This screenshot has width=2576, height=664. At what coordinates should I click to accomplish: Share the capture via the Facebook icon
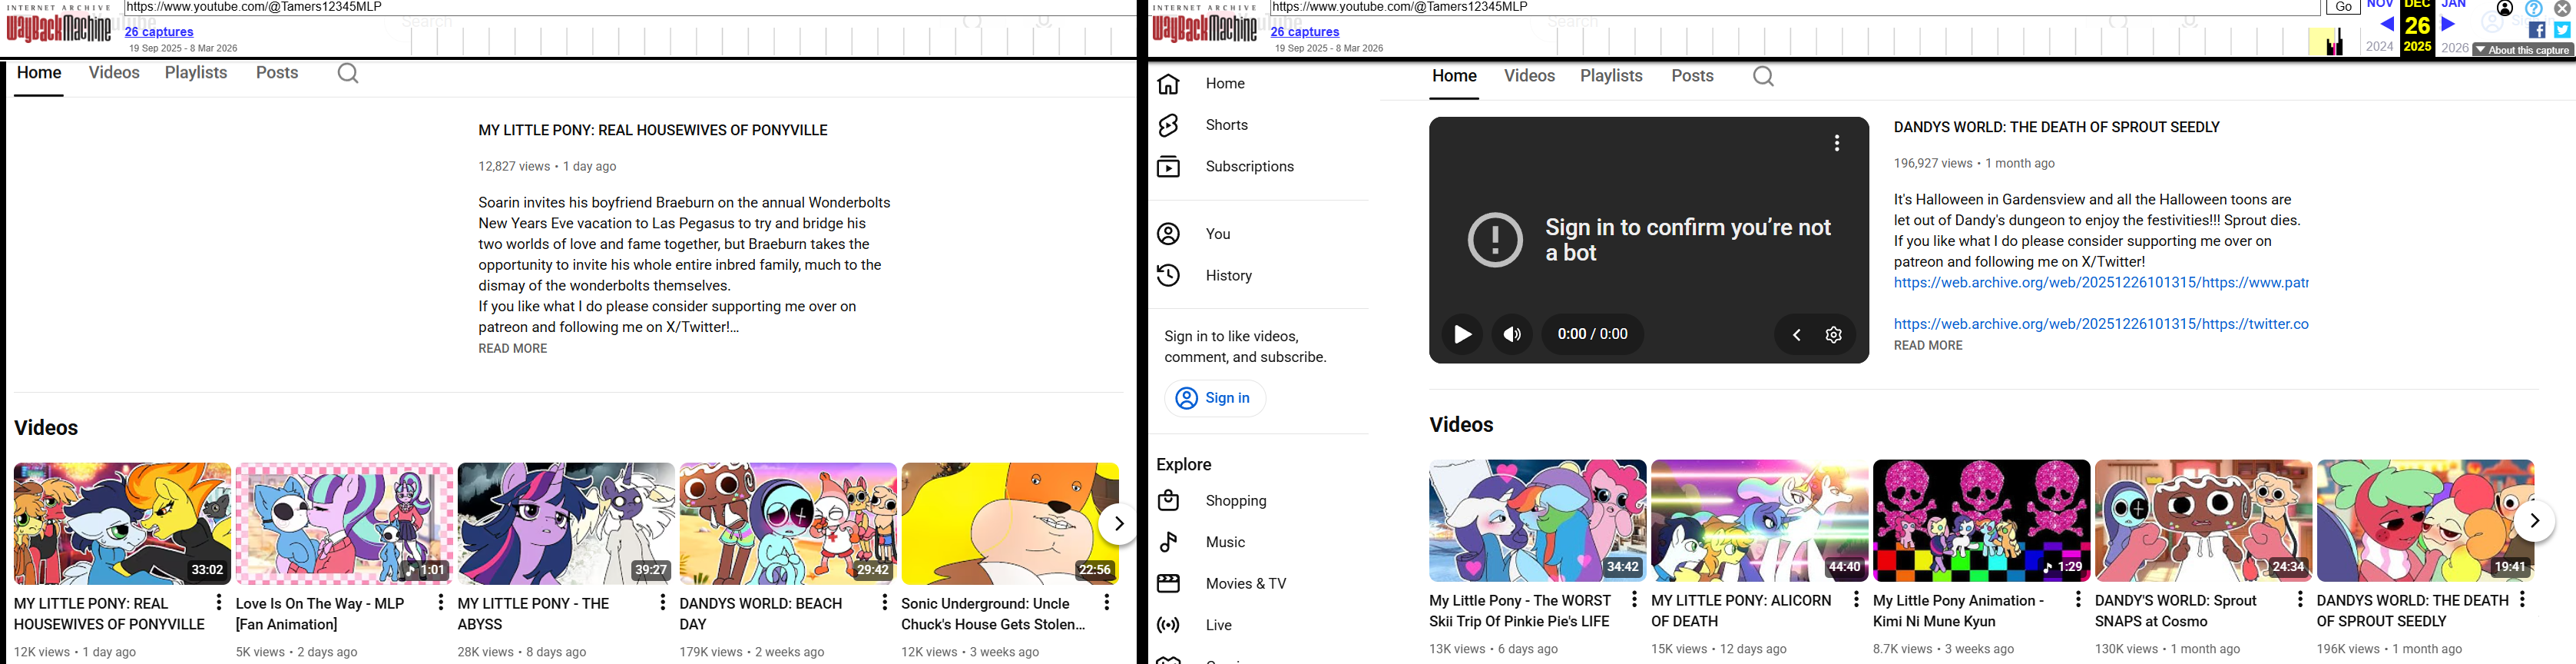click(x=2537, y=30)
